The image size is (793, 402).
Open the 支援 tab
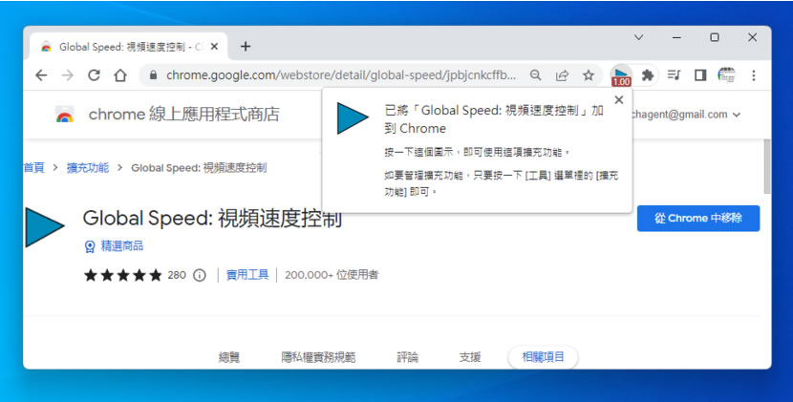point(470,357)
